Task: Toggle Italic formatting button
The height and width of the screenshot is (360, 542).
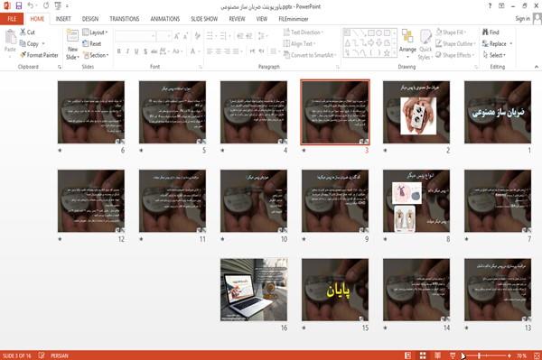Action: [127, 51]
